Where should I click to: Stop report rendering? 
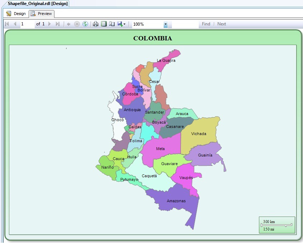pyautogui.click(x=77, y=24)
